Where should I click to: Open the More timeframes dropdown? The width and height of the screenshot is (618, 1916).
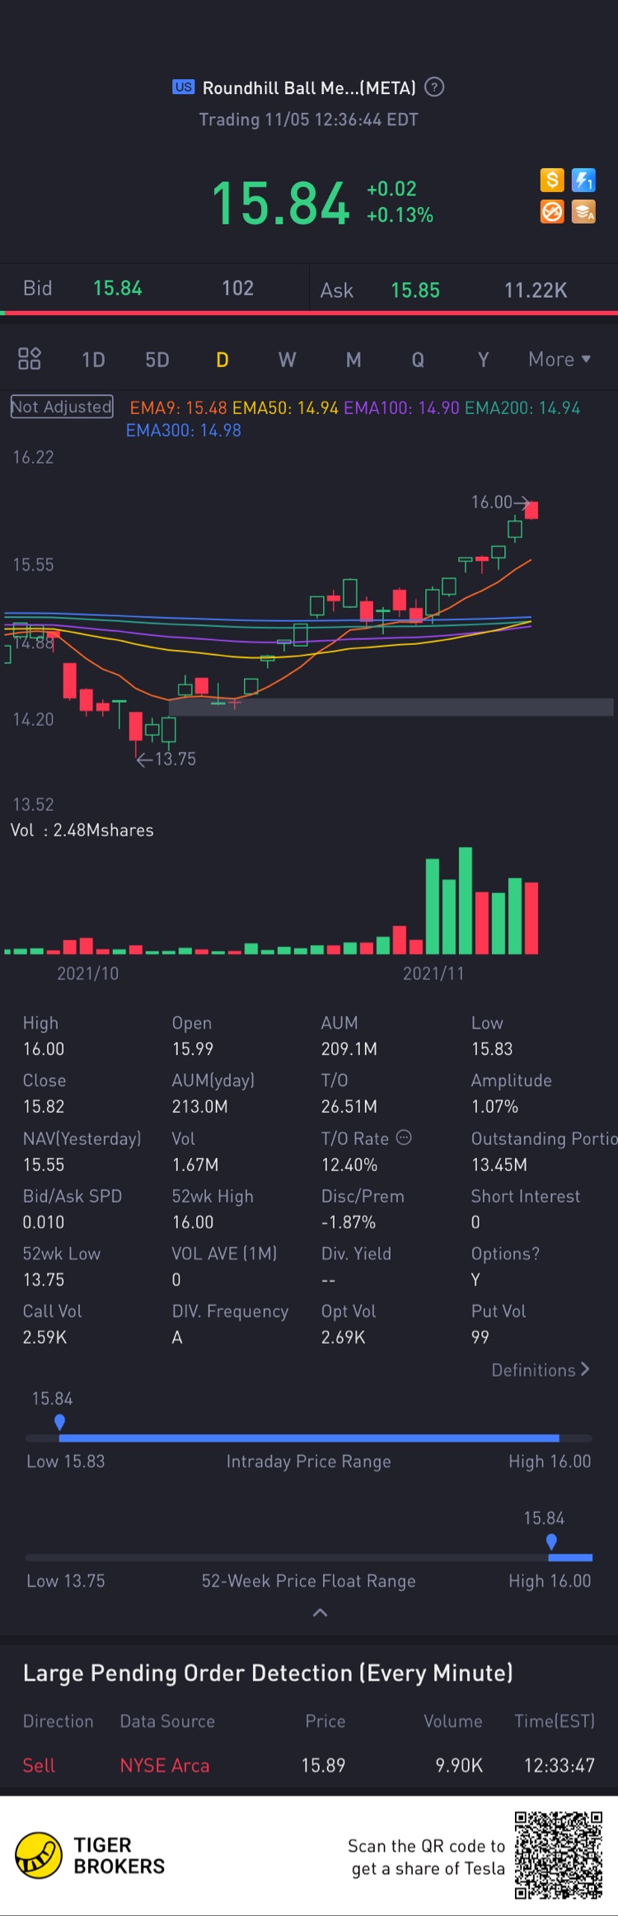pyautogui.click(x=559, y=360)
